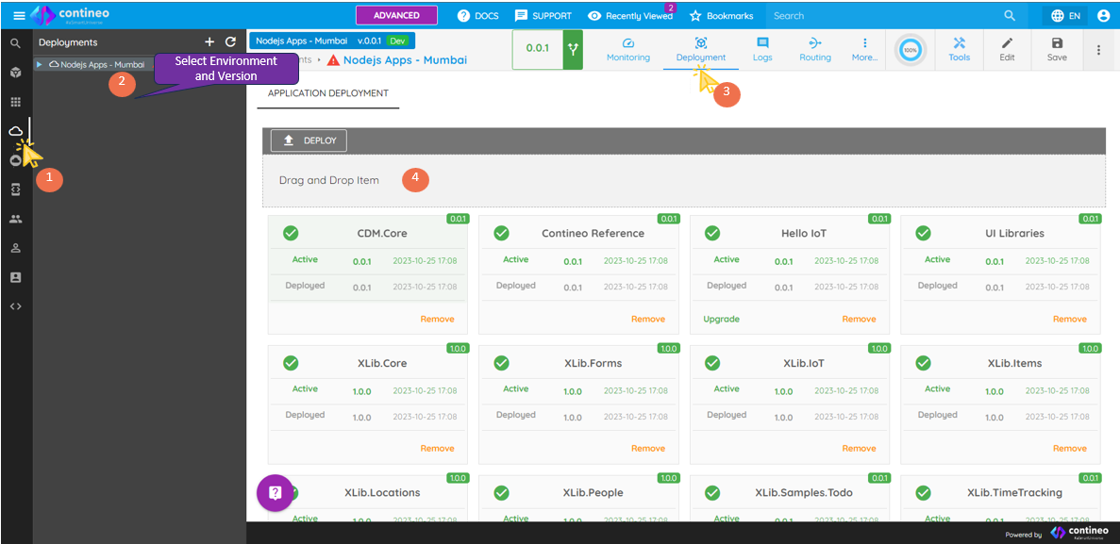The height and width of the screenshot is (544, 1120).
Task: Open the More... toolbar menu
Action: pyautogui.click(x=864, y=49)
